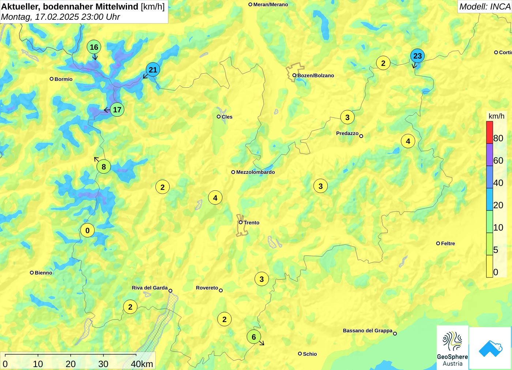512x370 pixels.
Task: Click the 'Modell: INCA' label
Action: (x=485, y=7)
